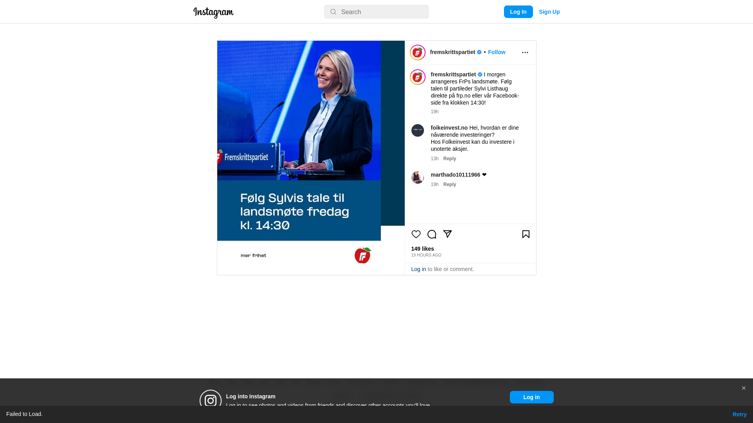Retry loading after failed message
Image resolution: width=753 pixels, height=423 pixels.
pyautogui.click(x=739, y=414)
